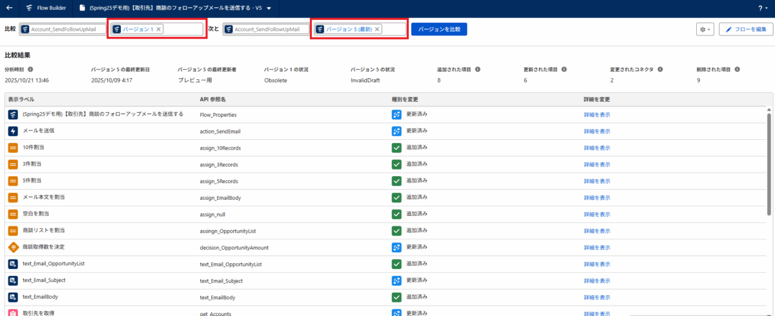Screen dimensions: 775x316
Task: Open the gear settings dropdown
Action: (x=705, y=30)
